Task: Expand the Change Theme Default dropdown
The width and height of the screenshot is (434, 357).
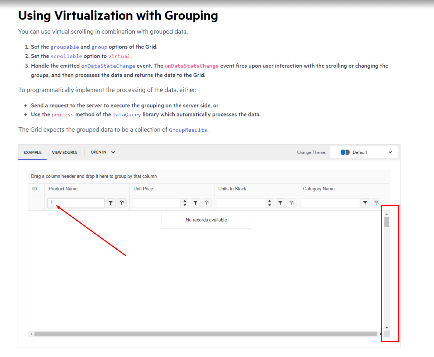Action: 390,152
